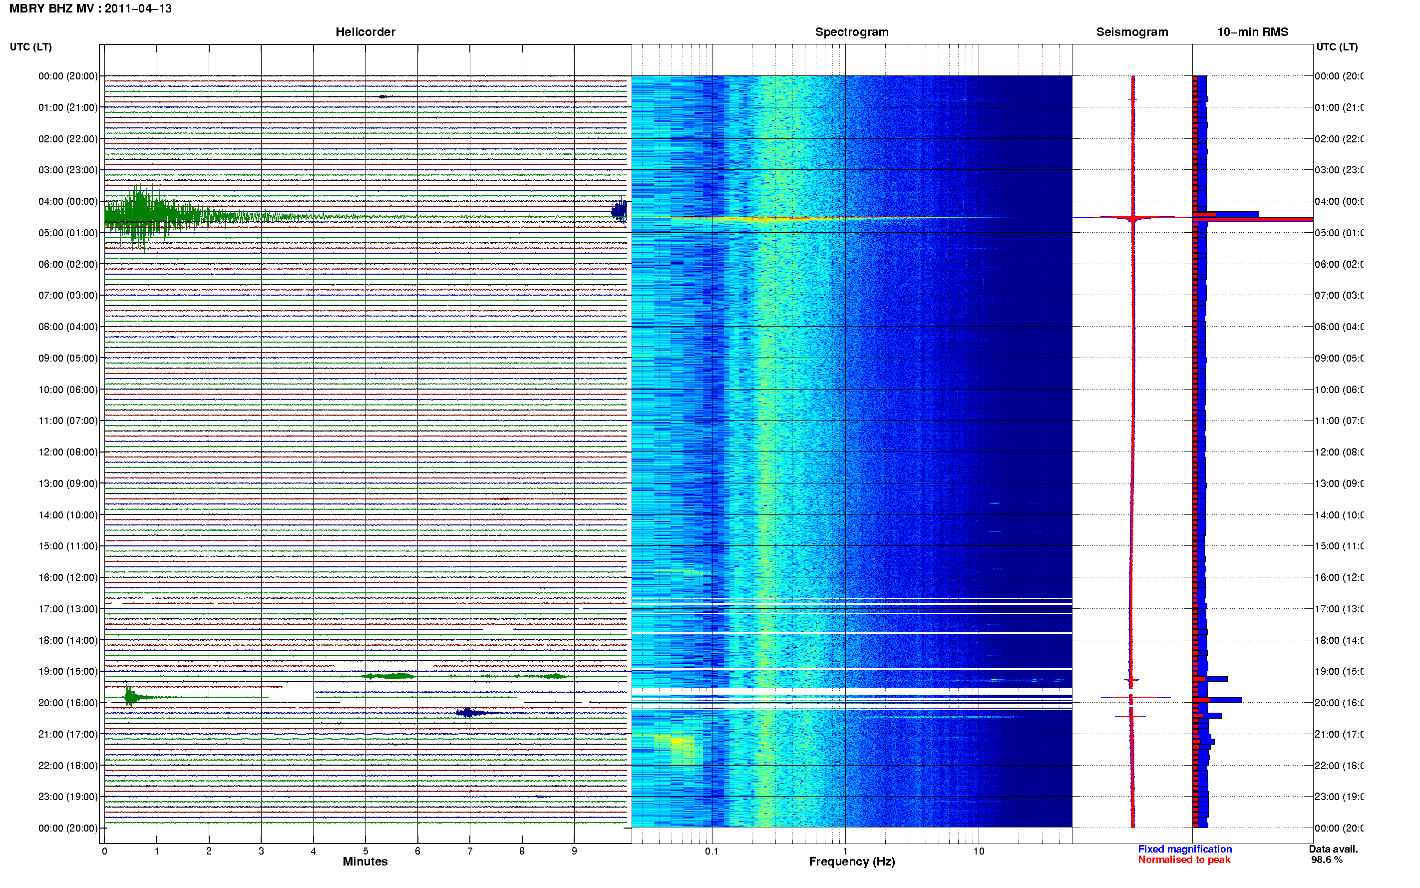The width and height of the screenshot is (1420, 888).
Task: Select the 98.6 % availability value
Action: (x=1327, y=860)
